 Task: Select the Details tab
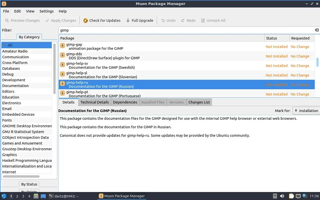click(68, 102)
